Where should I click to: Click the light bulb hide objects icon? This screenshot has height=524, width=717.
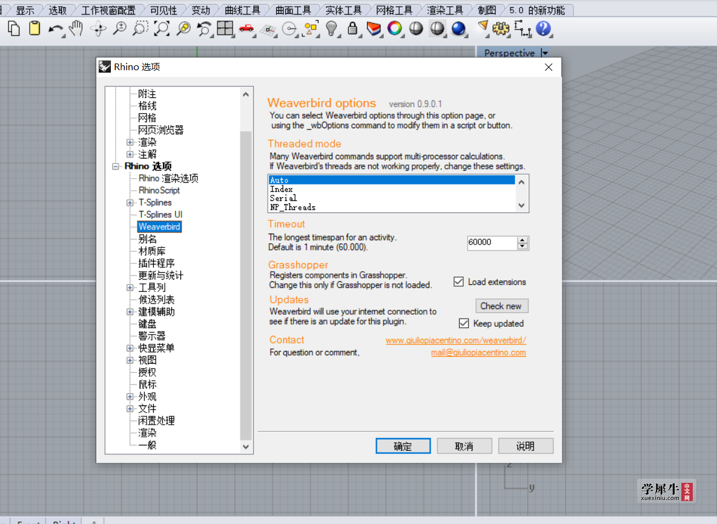[x=331, y=29]
